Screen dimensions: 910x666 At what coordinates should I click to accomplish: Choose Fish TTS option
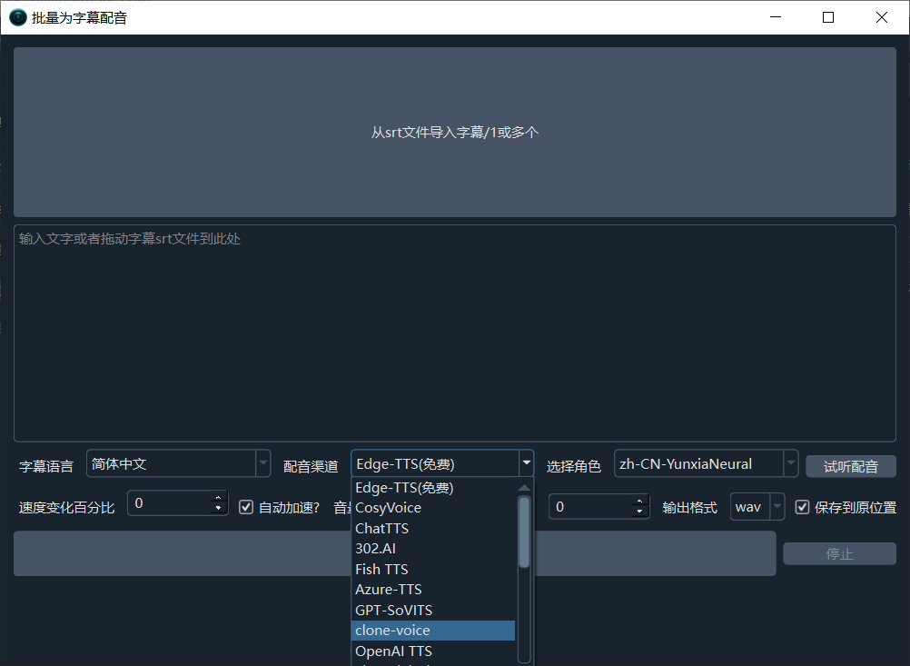(381, 569)
